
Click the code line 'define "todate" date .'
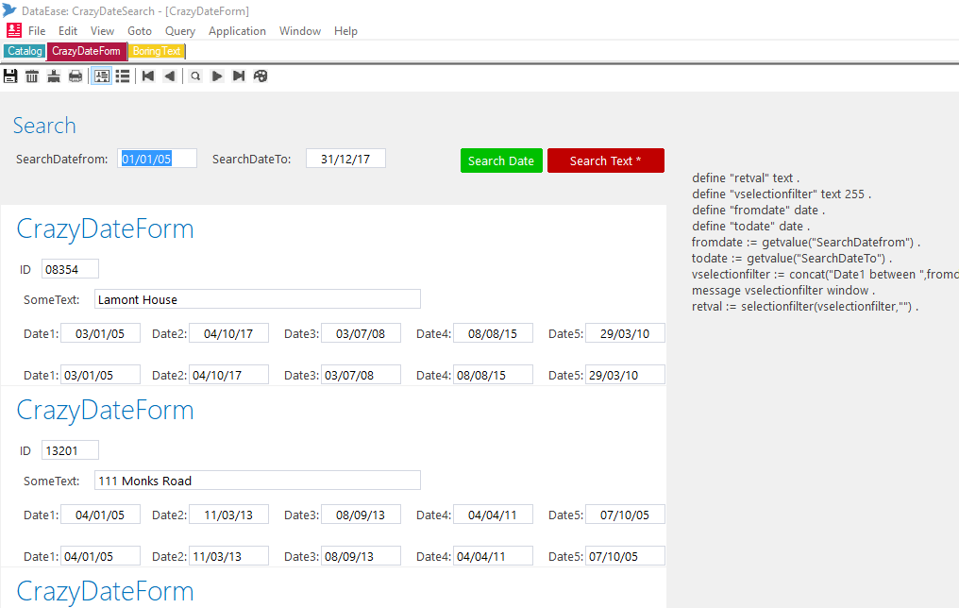click(x=750, y=227)
